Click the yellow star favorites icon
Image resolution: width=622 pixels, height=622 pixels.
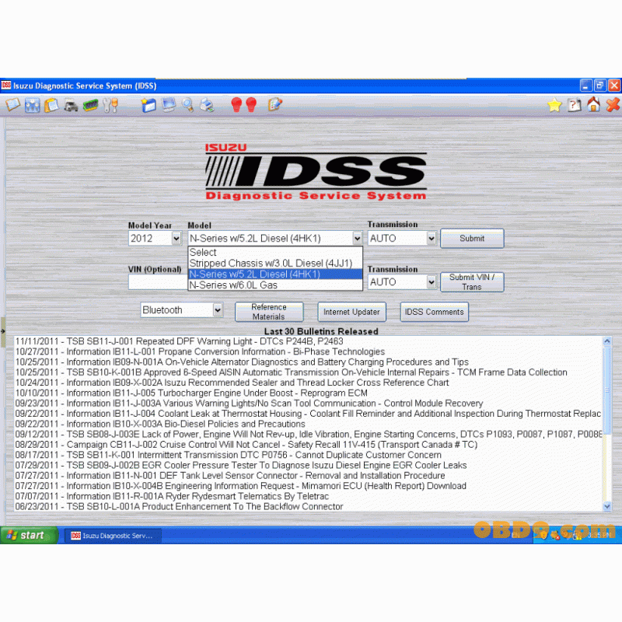click(554, 106)
